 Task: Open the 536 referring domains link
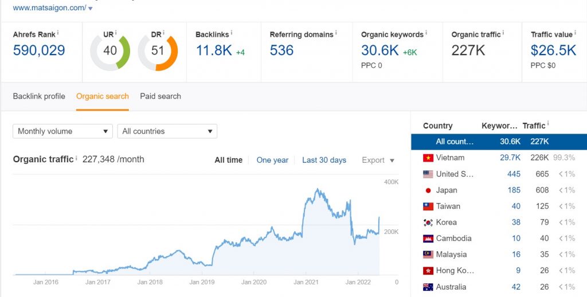click(281, 50)
